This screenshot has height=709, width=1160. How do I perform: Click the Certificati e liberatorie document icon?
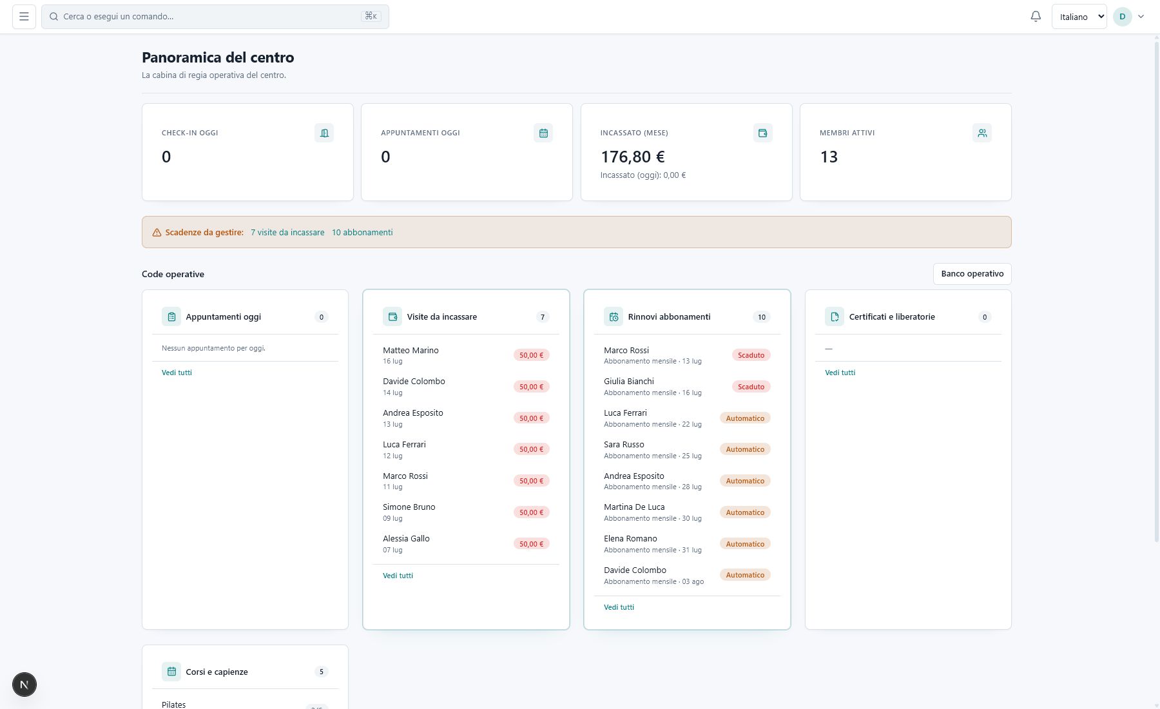pos(835,316)
